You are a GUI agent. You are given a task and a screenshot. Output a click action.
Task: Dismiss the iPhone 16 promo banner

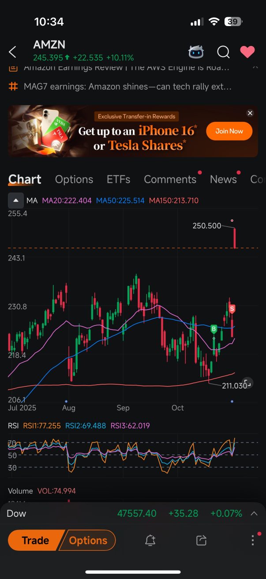250,114
